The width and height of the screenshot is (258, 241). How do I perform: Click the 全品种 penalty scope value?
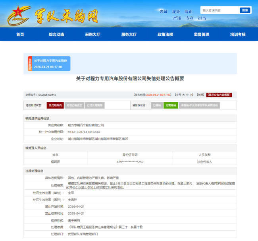[x=73, y=200]
